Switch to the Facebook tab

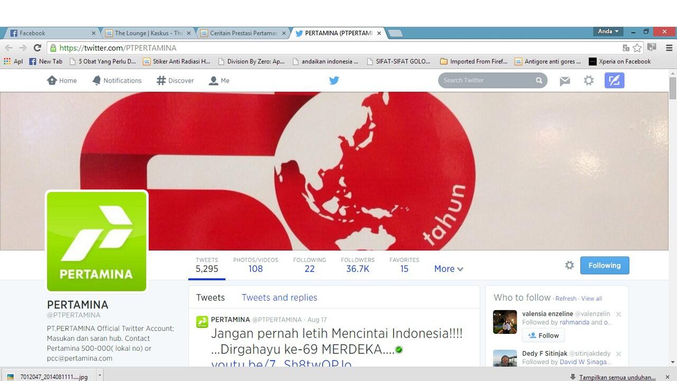(52, 33)
